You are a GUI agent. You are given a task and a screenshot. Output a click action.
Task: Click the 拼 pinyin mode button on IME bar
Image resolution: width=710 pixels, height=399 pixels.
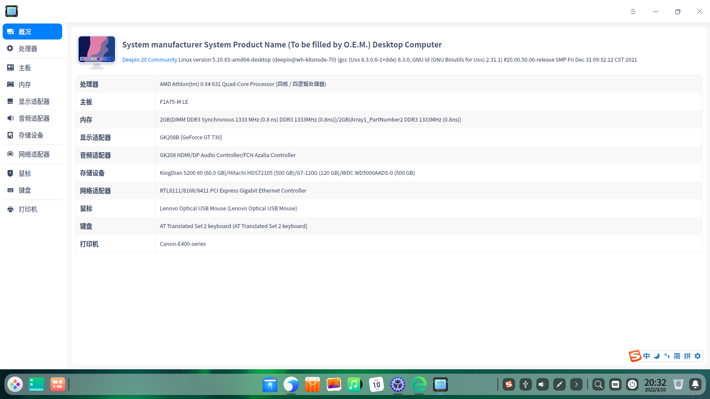(687, 356)
